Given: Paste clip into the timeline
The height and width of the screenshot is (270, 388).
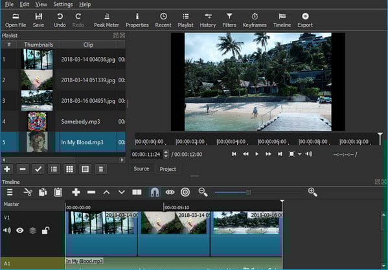Looking at the screenshot, I should pos(58,192).
